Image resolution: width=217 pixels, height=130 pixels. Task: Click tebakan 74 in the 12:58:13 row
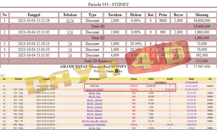click(70, 44)
